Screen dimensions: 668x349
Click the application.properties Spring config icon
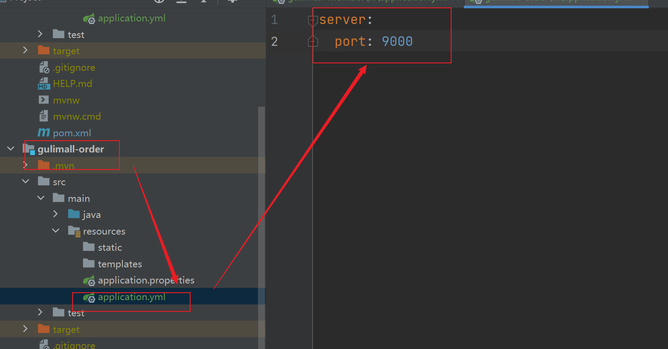tap(89, 281)
